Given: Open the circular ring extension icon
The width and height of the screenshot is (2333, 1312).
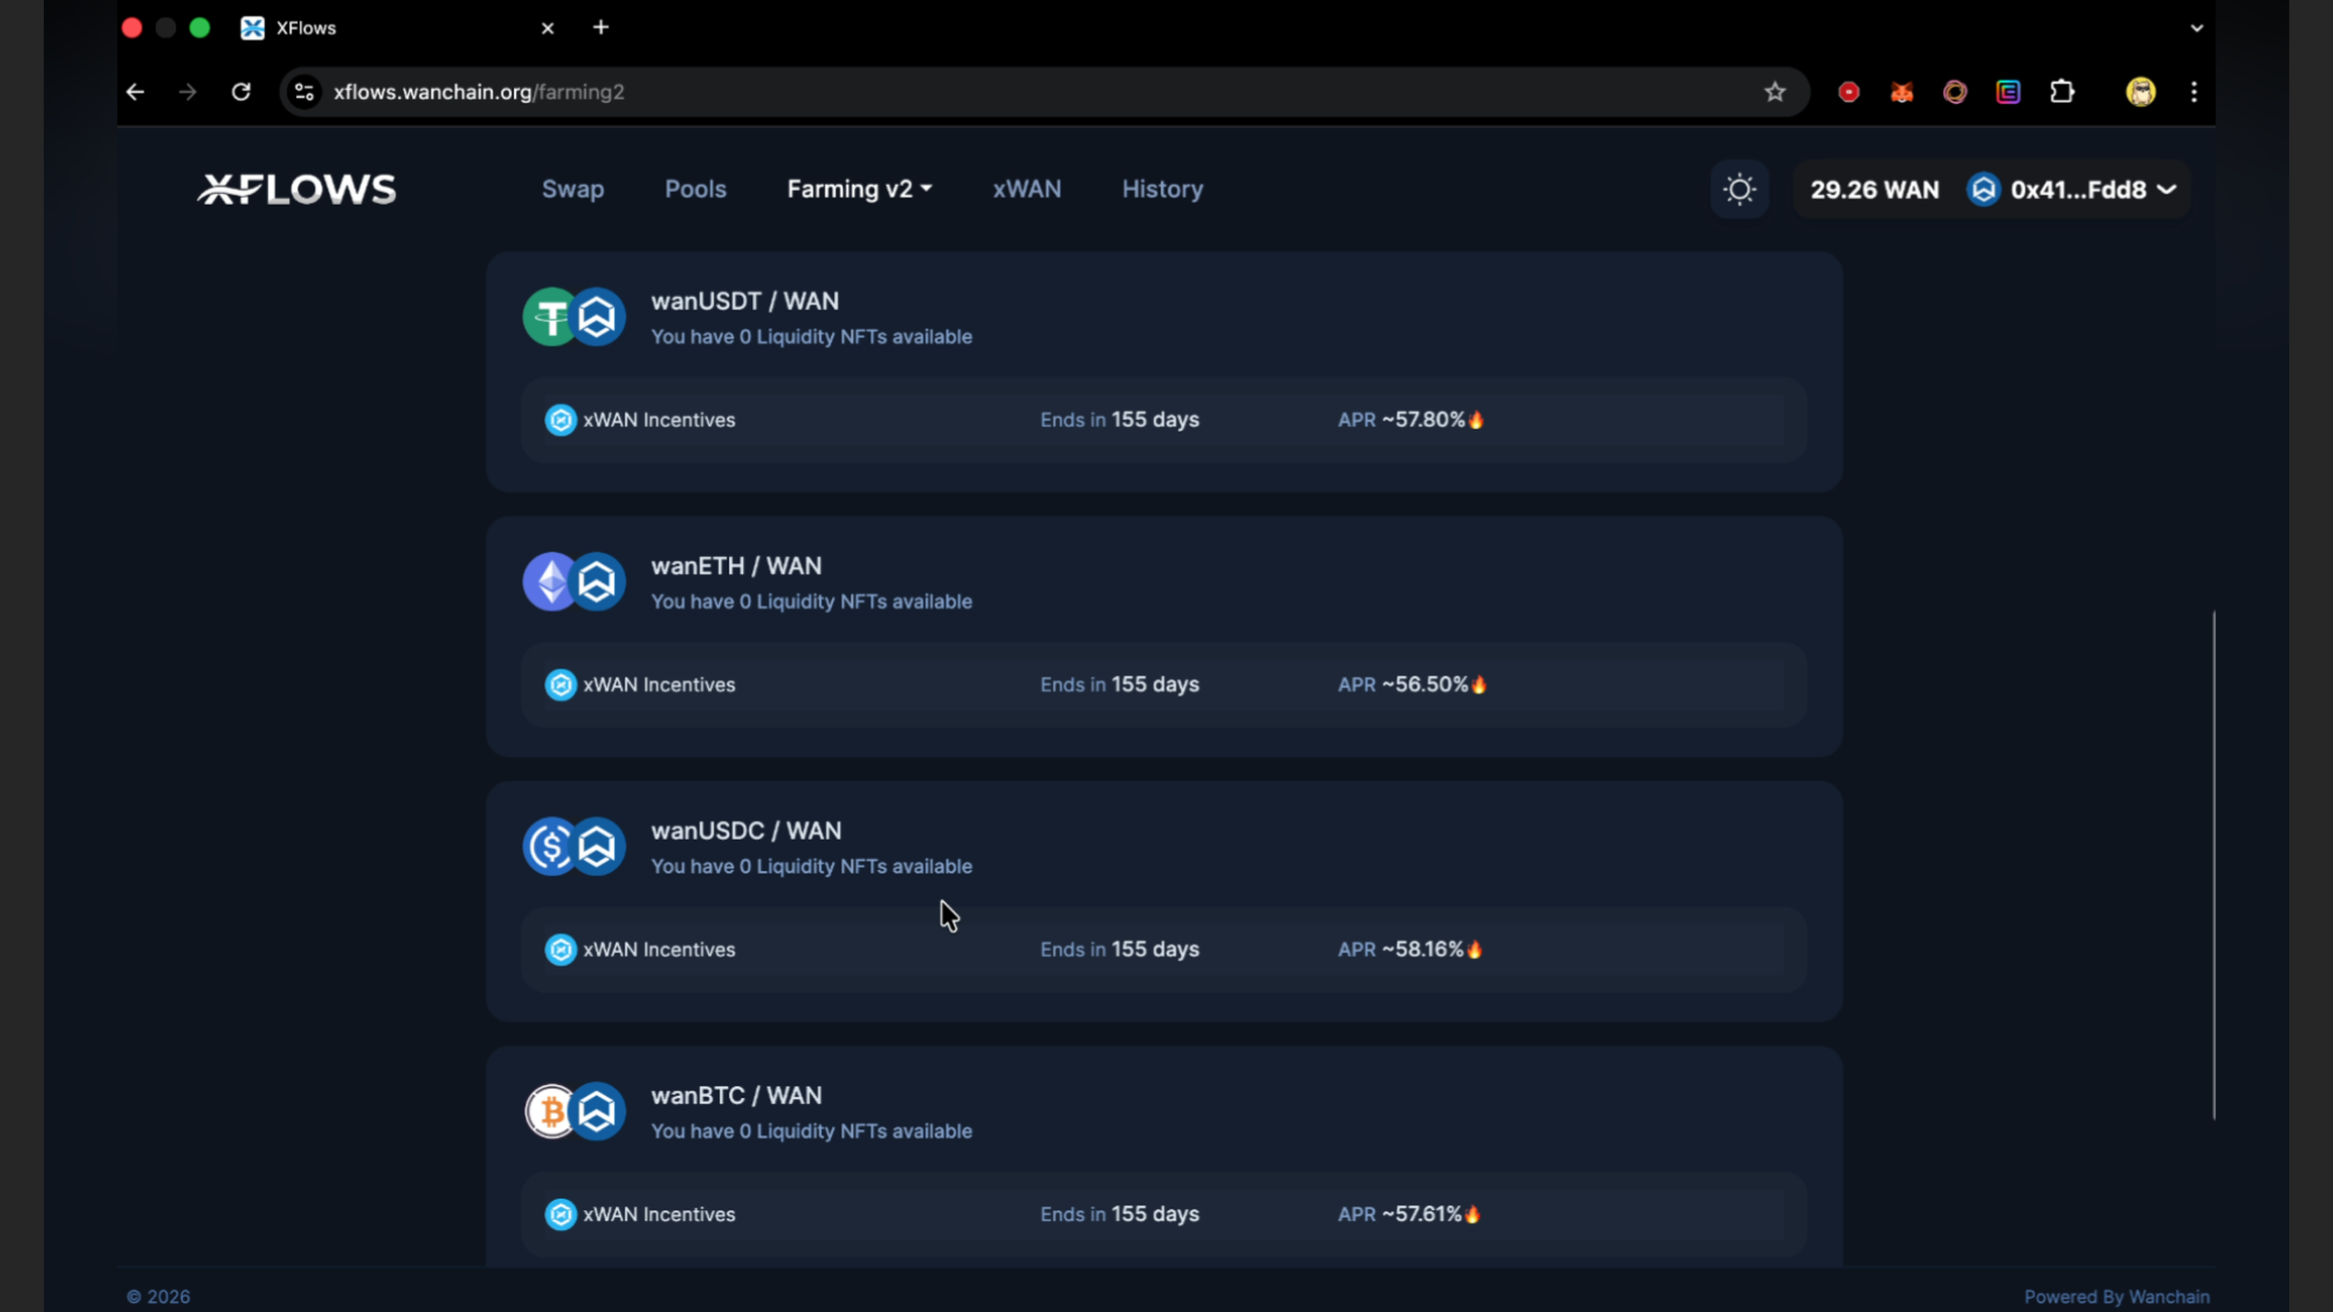Looking at the screenshot, I should (x=1956, y=92).
